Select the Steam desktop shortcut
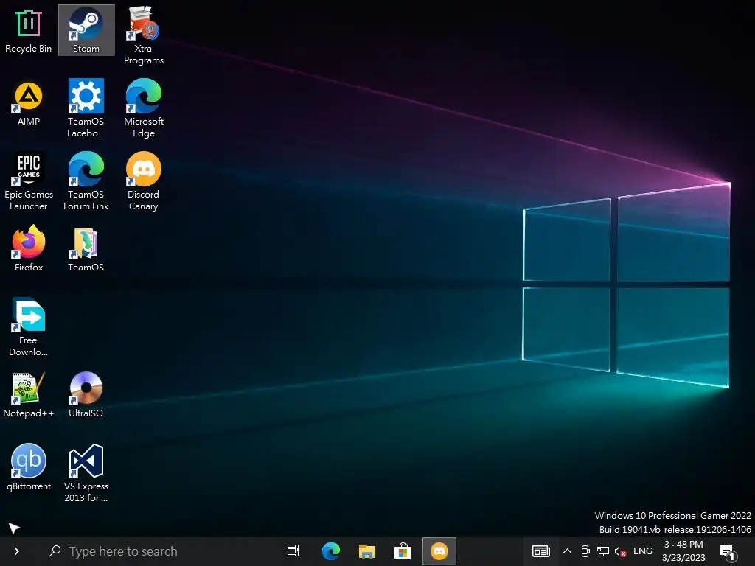The image size is (755, 566). coord(86,29)
